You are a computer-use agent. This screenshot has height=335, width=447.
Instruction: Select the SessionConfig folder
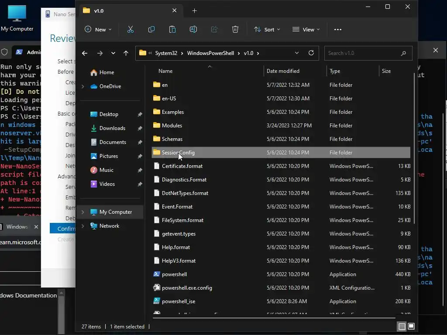tap(281, 153)
